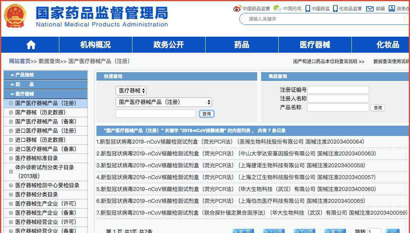Click the 高级查询 panel header
The height and width of the screenshot is (233, 410).
point(335,76)
